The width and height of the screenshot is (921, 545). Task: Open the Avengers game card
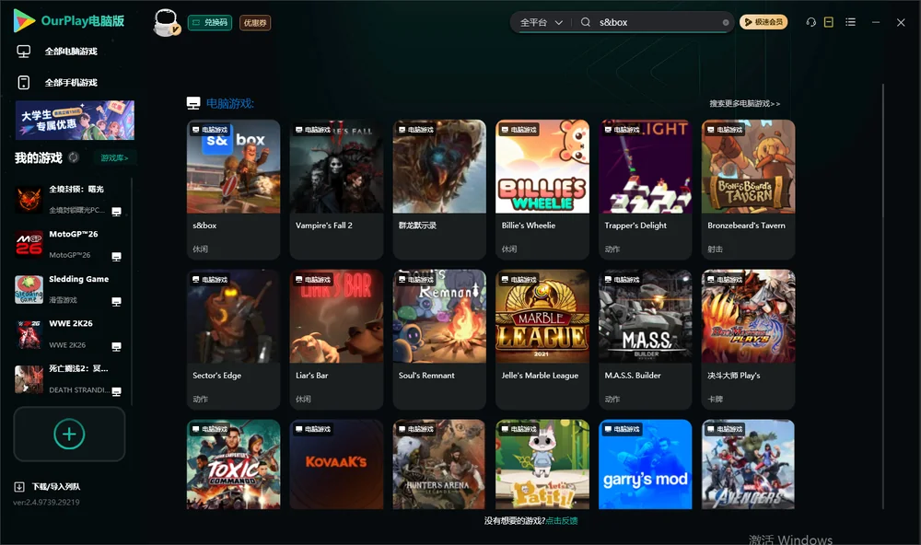pos(748,464)
